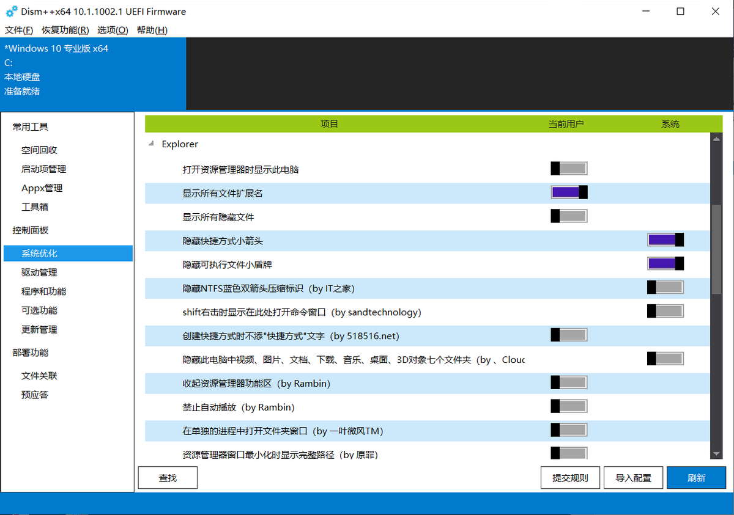This screenshot has width=734, height=515.
Task: Open the 恢复功能(R) menu
Action: click(x=65, y=30)
